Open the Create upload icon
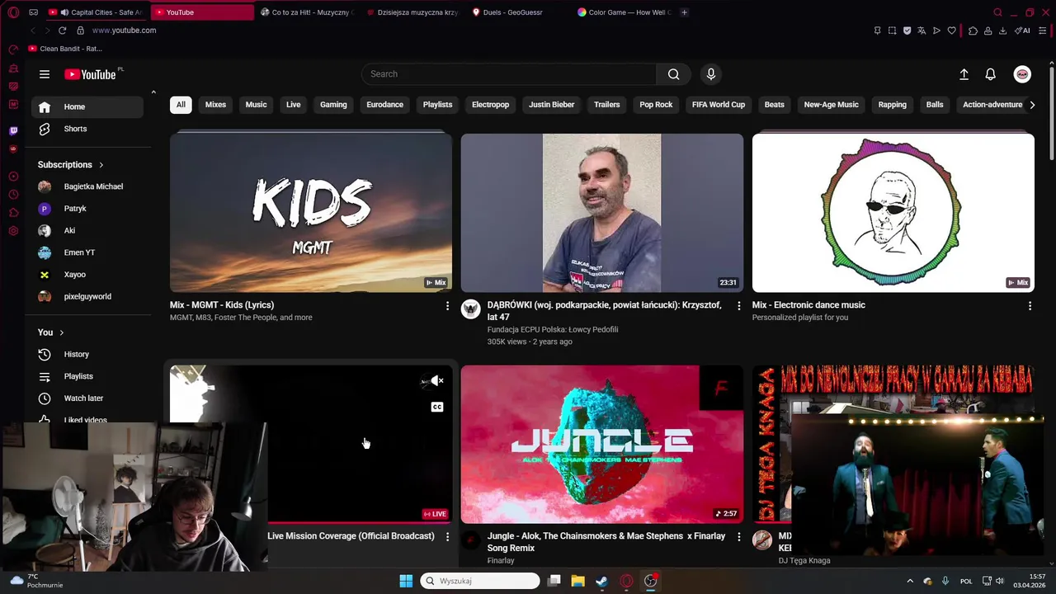 (964, 74)
